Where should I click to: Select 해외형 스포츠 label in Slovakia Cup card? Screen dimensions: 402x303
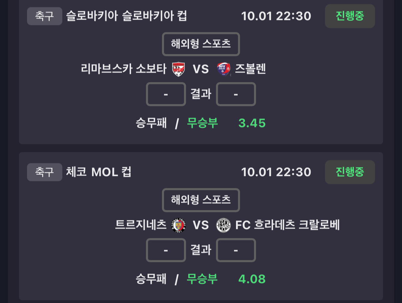(x=201, y=44)
